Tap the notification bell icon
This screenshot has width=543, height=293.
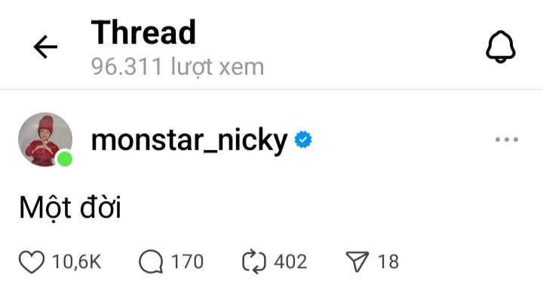(x=501, y=47)
